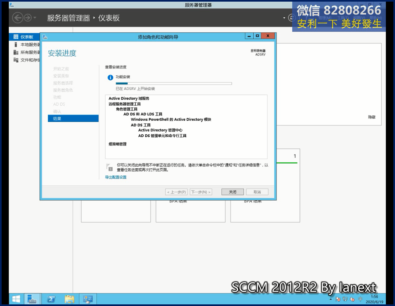Click Active Directory 管理中心 entry
The width and height of the screenshot is (395, 306).
click(160, 130)
